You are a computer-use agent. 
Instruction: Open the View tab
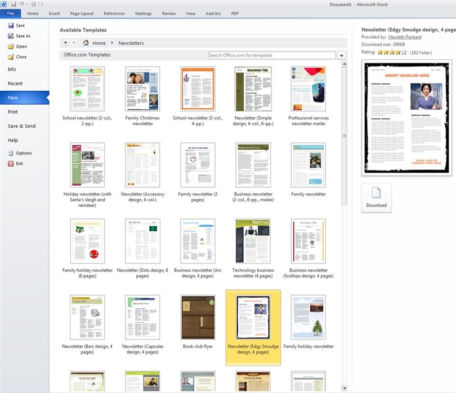point(191,14)
